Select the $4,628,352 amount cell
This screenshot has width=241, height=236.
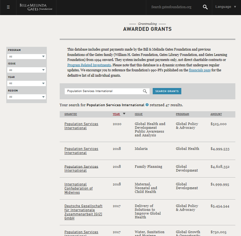click(x=220, y=167)
